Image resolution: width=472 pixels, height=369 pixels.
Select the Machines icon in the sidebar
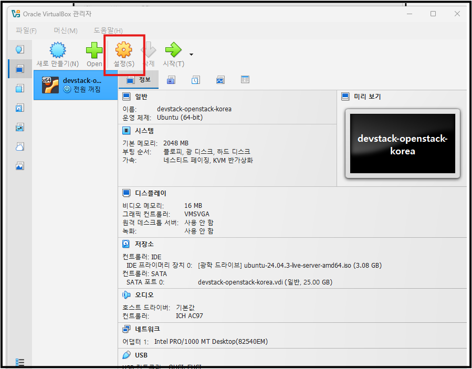point(20,69)
